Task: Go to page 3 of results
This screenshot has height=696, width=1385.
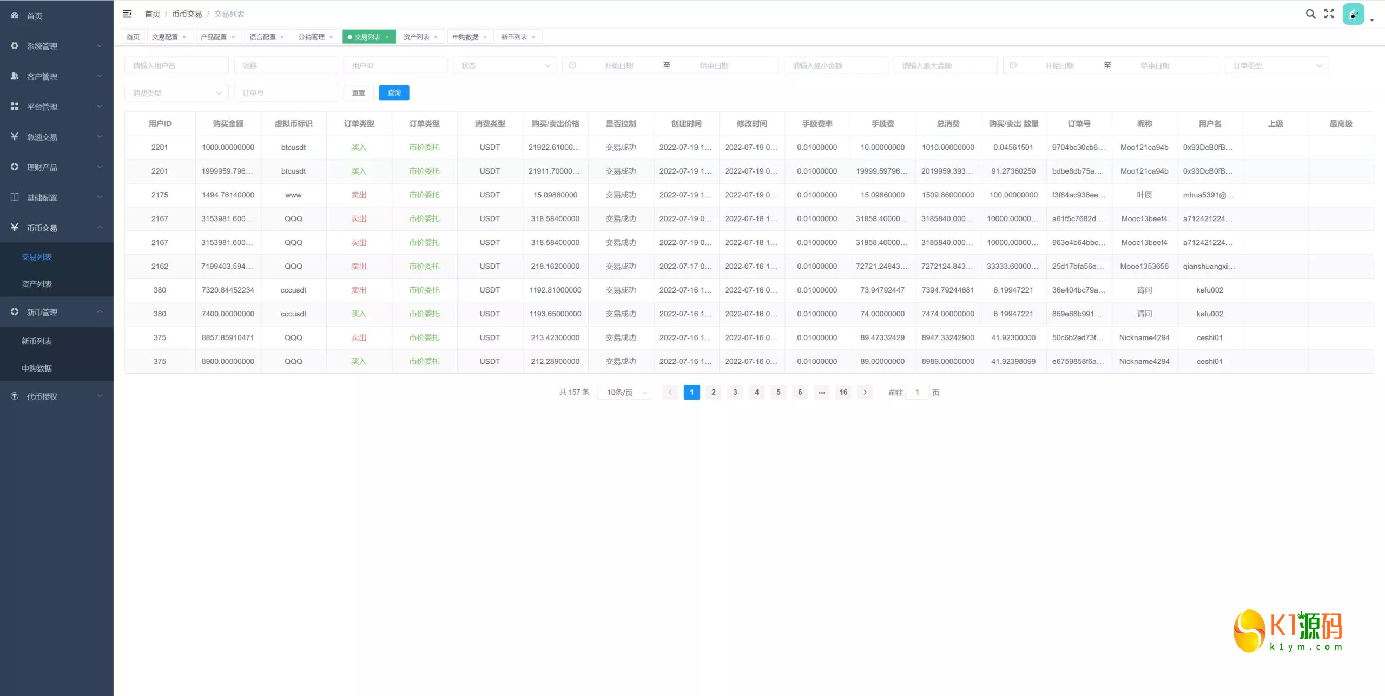Action: (x=735, y=393)
